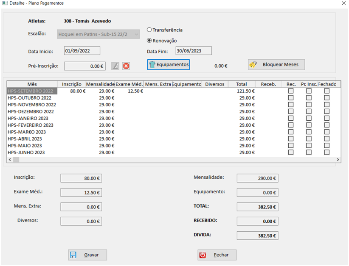The height and width of the screenshot is (266, 349).
Task: Click the Mens. Extra column header
Action: [158, 84]
